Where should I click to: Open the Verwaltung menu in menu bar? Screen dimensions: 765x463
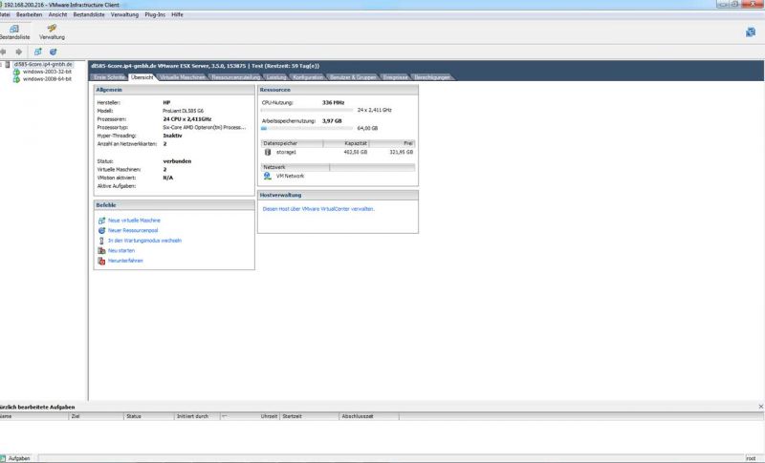[124, 14]
